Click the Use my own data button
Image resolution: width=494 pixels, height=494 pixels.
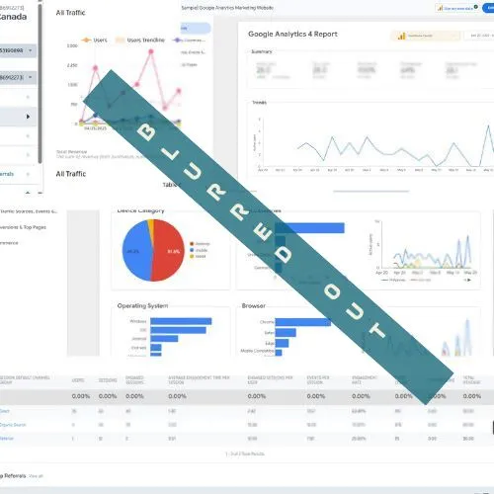457,8
